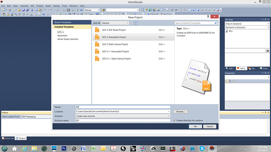Click the Open File folder icon in toolbar

pyautogui.click(x=19, y=10)
